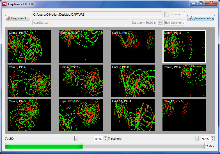
Task: Click the capture folder path field
Action: 97,15
